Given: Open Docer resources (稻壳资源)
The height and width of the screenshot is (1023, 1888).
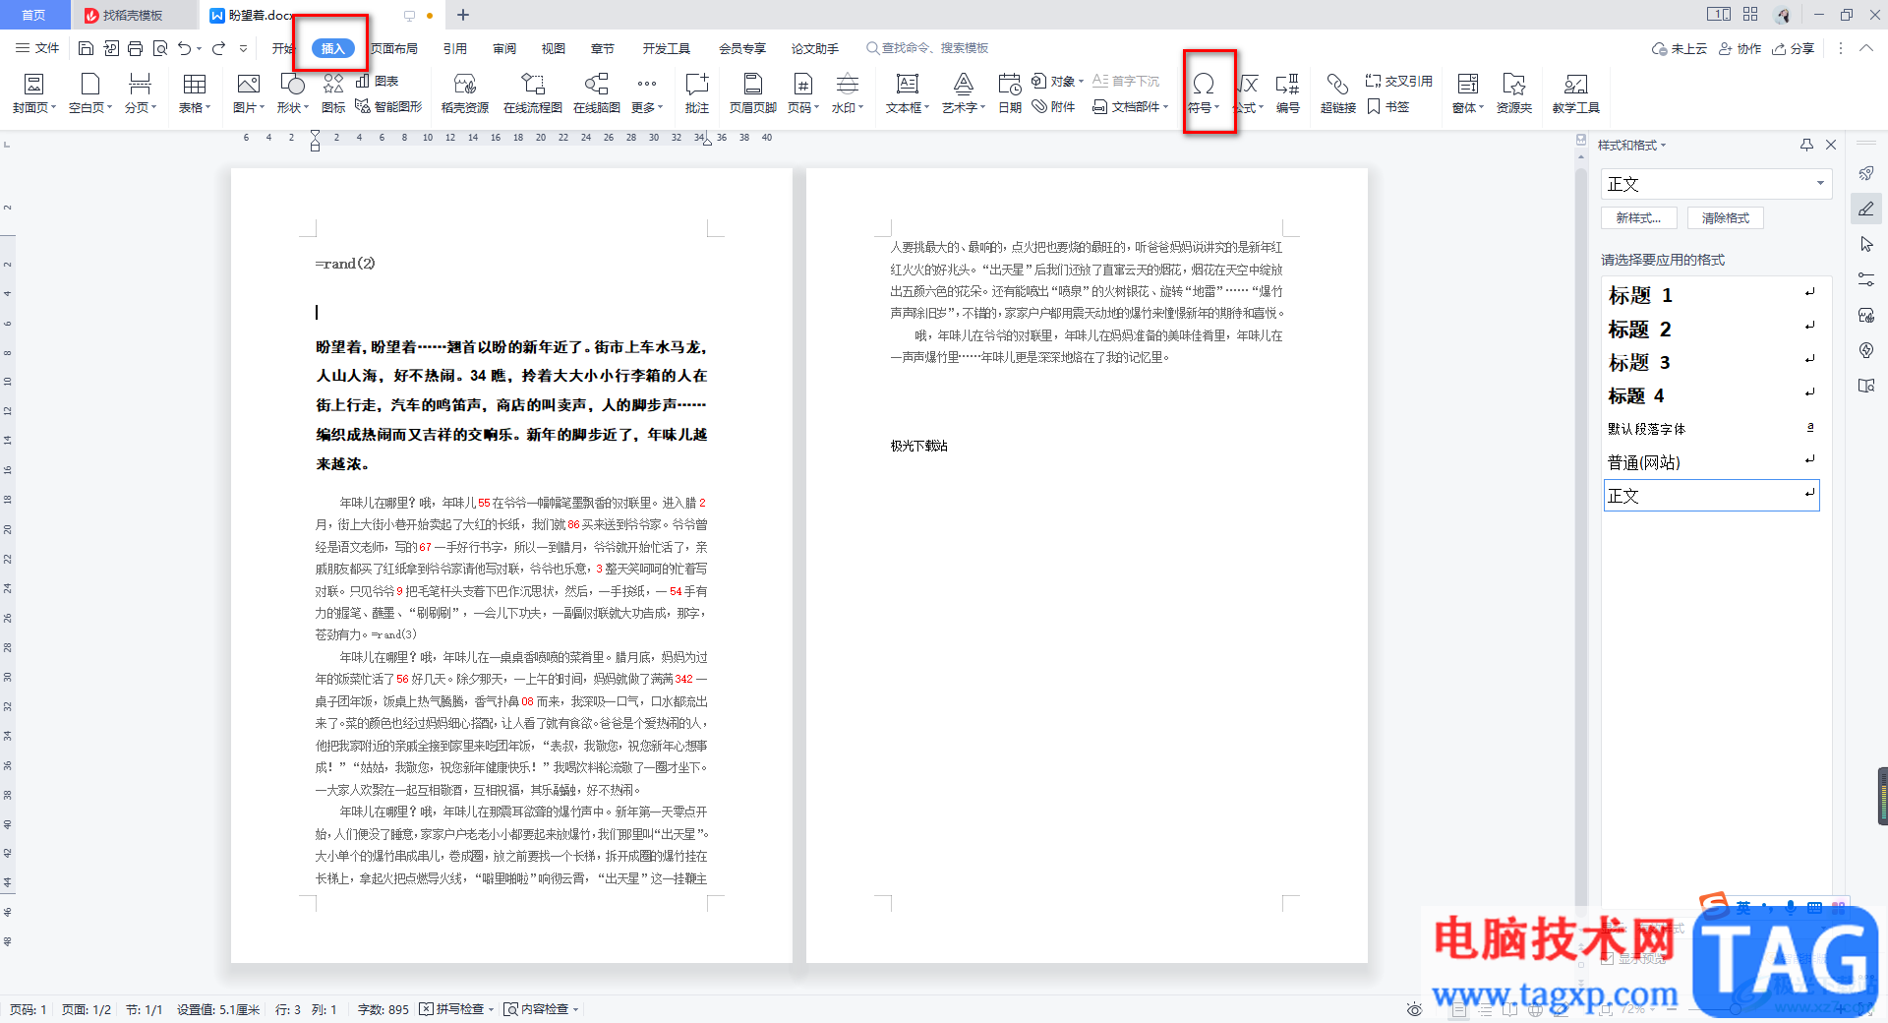Looking at the screenshot, I should (x=465, y=94).
